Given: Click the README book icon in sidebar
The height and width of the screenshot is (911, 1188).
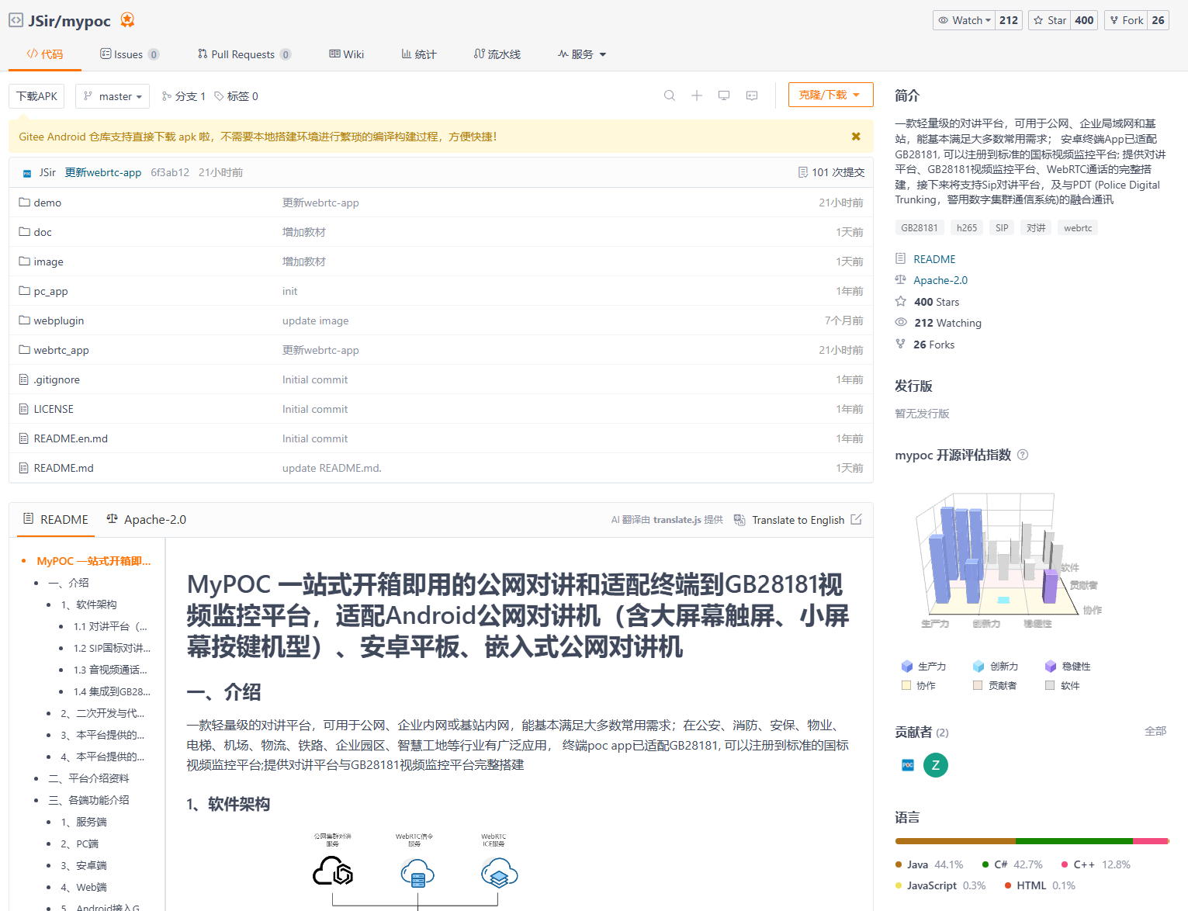Looking at the screenshot, I should (900, 258).
